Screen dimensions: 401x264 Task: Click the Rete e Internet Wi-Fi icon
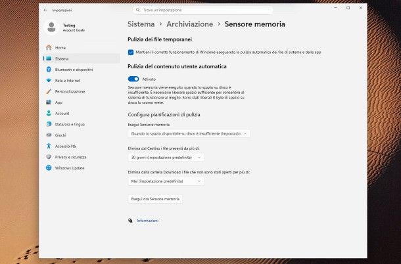pos(49,80)
